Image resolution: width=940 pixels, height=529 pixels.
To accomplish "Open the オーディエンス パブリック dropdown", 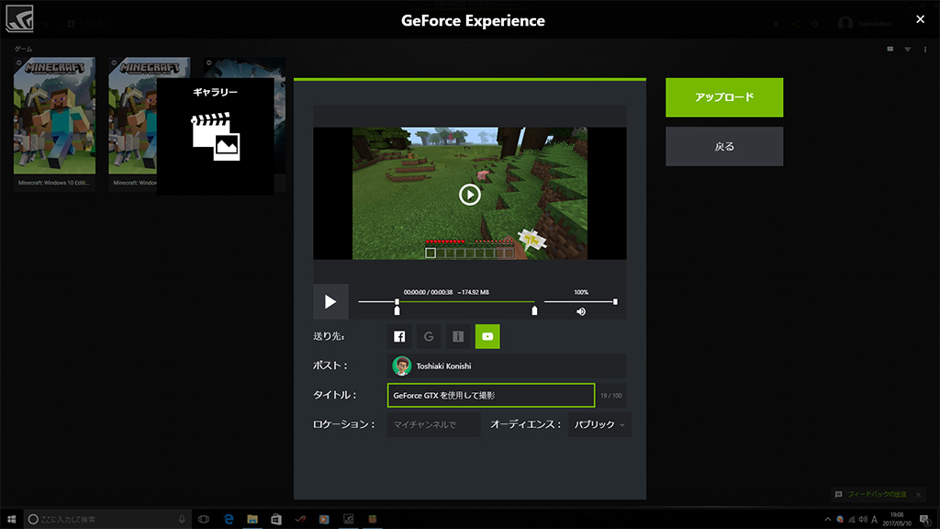I will (x=599, y=424).
